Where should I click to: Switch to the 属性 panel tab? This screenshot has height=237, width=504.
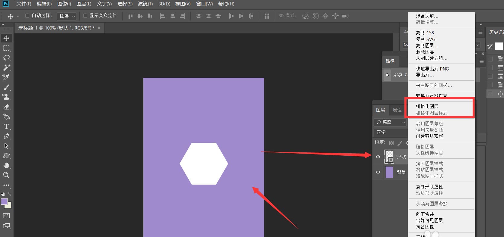click(397, 110)
